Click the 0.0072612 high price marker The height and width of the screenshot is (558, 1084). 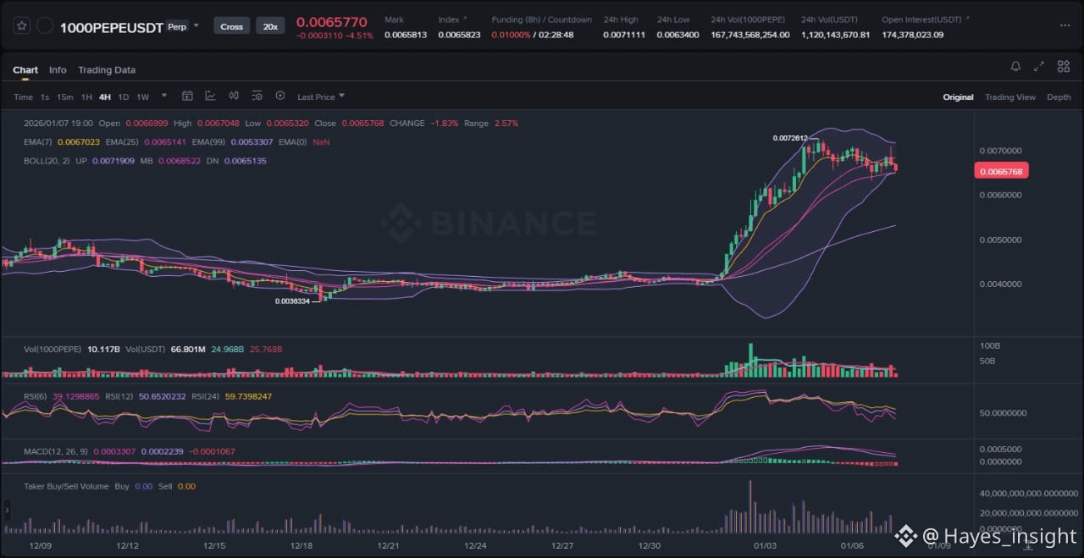790,137
